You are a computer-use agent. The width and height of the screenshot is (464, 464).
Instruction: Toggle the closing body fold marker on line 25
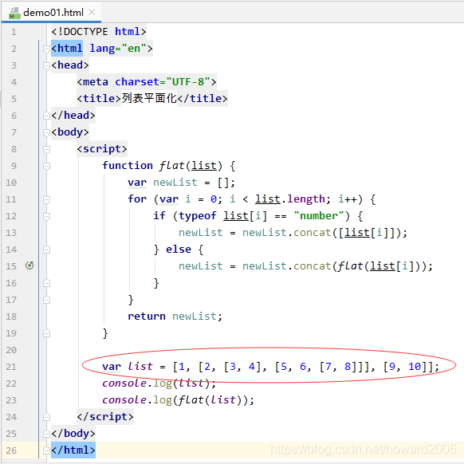point(46,434)
